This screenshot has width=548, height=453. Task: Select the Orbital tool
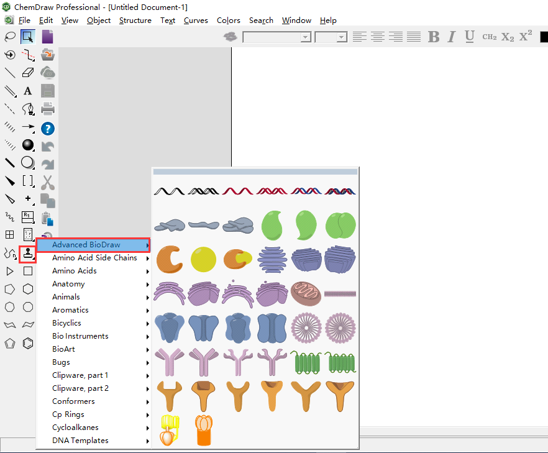coord(28,145)
